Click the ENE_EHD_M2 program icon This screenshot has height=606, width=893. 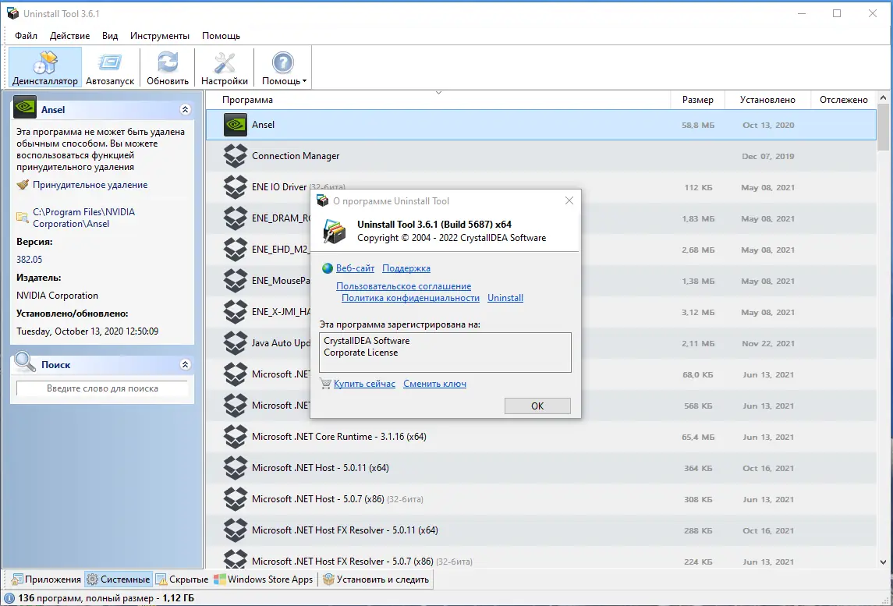(236, 250)
